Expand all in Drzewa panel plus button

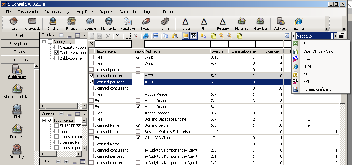[x=61, y=114]
